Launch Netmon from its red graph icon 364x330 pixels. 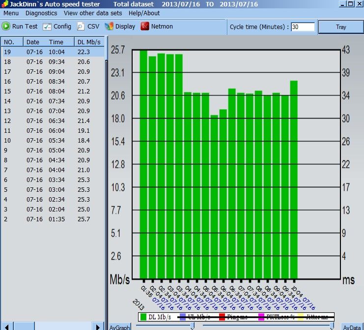pos(144,26)
